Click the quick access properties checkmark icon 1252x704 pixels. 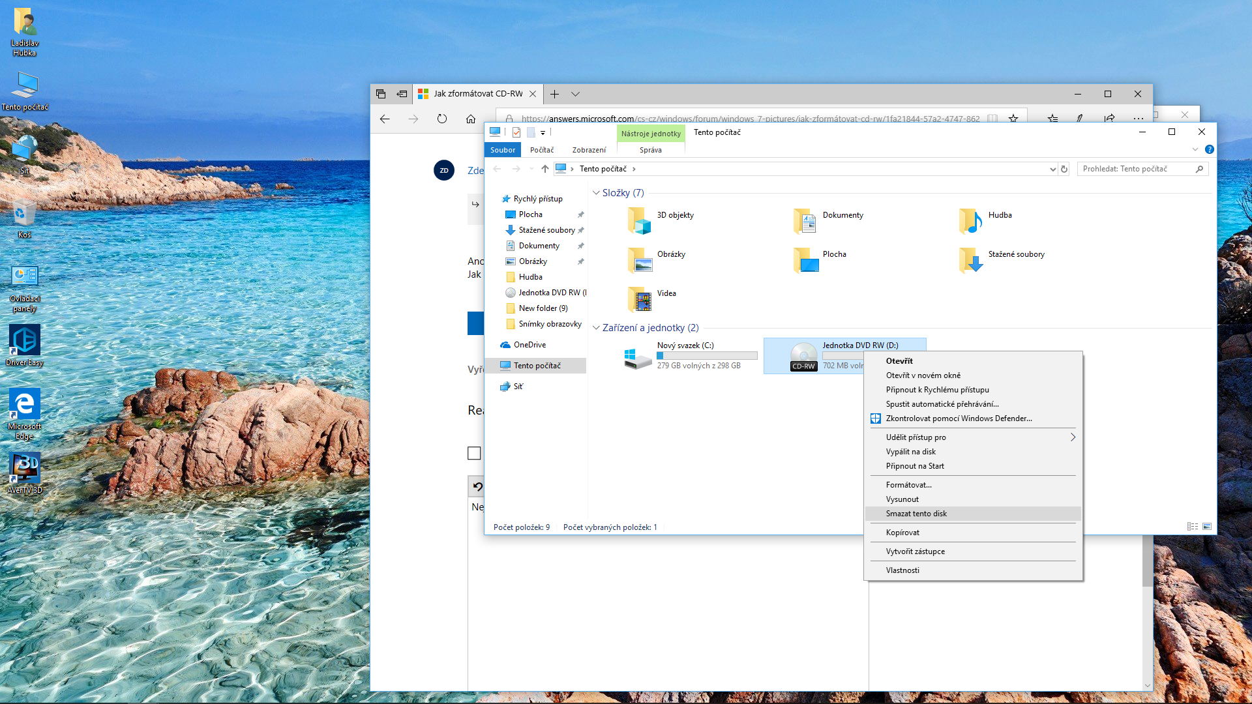tap(516, 132)
